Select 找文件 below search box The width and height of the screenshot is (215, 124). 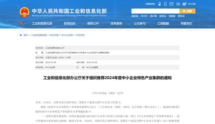click(x=144, y=16)
